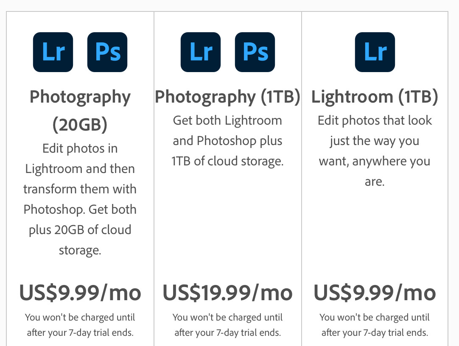
Task: Click the trial notice under Photography 20GB price
Action: tap(80, 325)
